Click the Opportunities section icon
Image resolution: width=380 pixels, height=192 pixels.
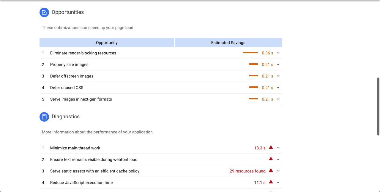(x=44, y=12)
